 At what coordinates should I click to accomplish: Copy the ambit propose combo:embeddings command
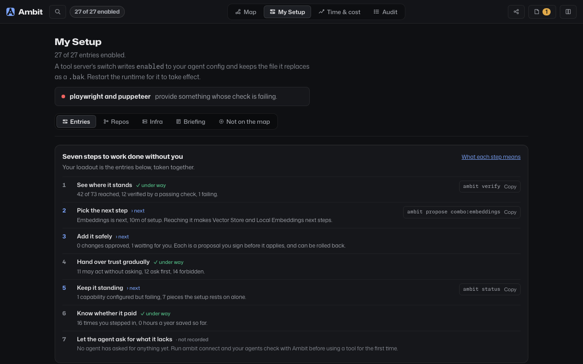510,212
